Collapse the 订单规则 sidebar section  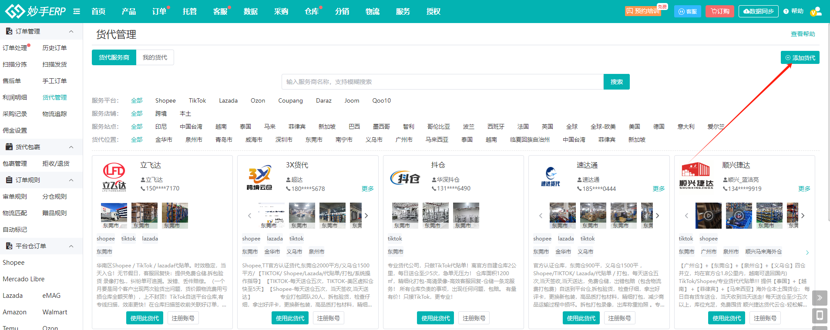71,180
